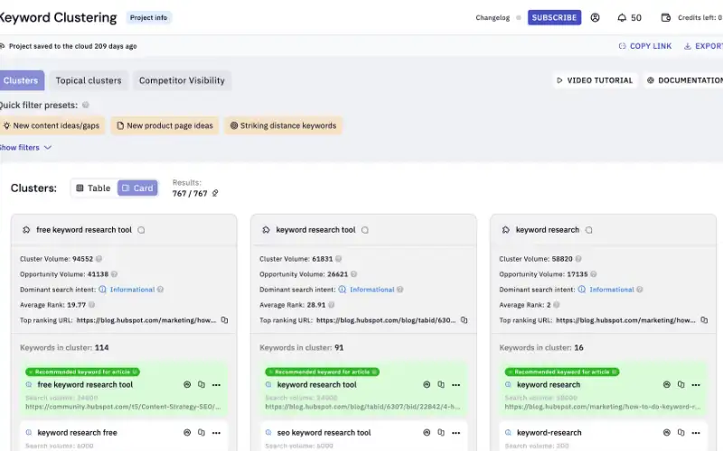Screen dimensions: 723x451
Task: Copy top ranking URL in free keyword research tool card
Action: coord(224,320)
